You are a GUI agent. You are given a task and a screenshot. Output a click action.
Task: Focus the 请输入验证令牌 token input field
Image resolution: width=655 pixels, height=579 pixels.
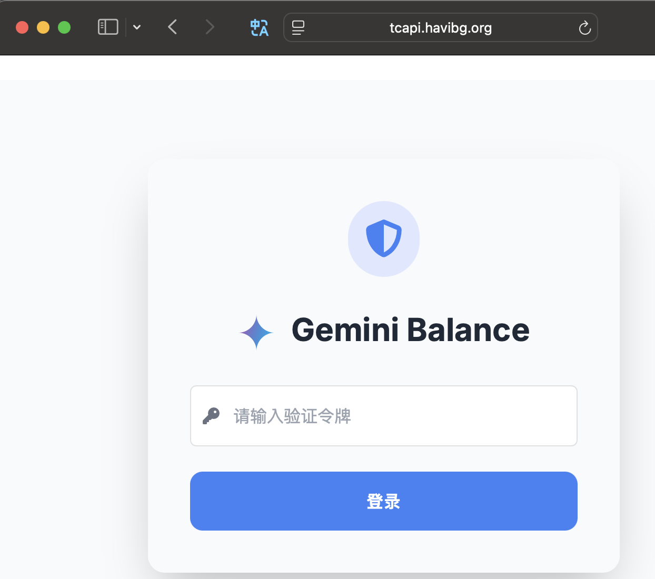[x=384, y=416]
